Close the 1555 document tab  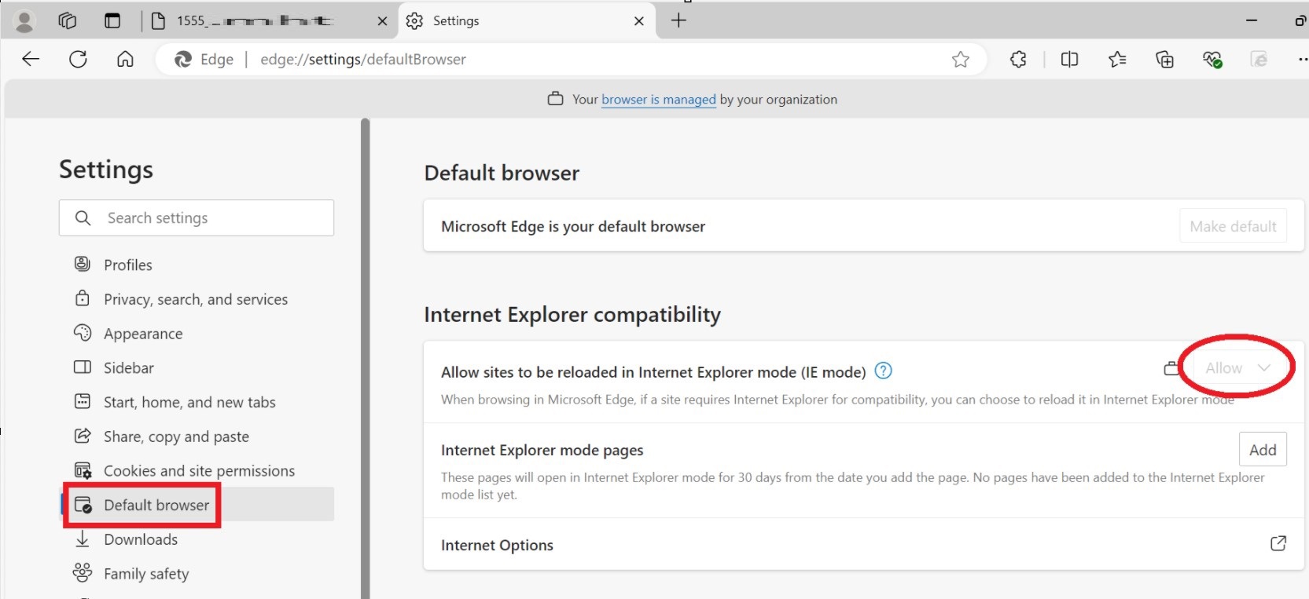382,21
